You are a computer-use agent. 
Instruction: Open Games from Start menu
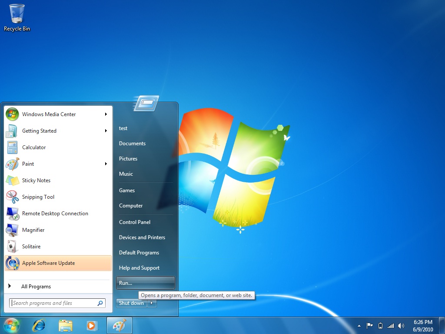tap(126, 190)
